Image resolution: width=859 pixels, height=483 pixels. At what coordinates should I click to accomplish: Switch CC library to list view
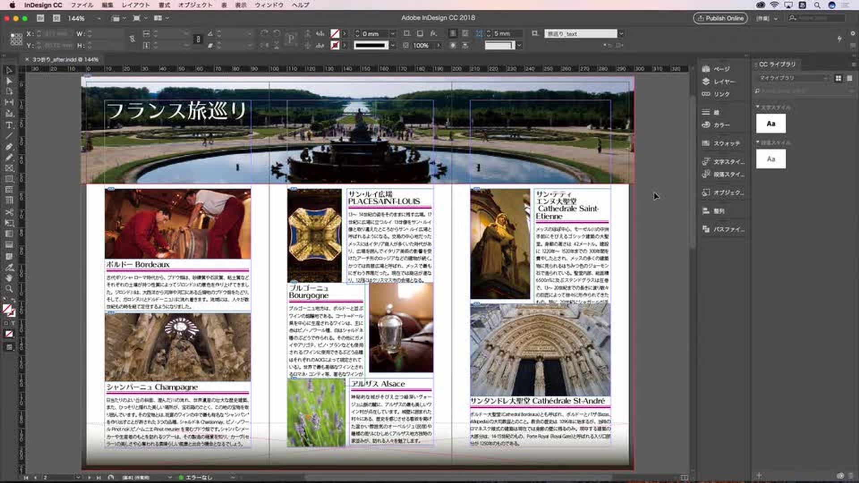coord(850,78)
